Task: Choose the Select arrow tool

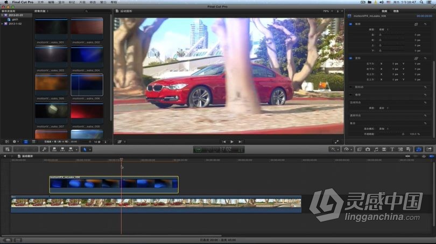Action: pyautogui.click(x=85, y=149)
